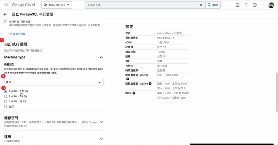Click help icon beside IOPS
The height and width of the screenshot is (145, 278).
pos(134,93)
